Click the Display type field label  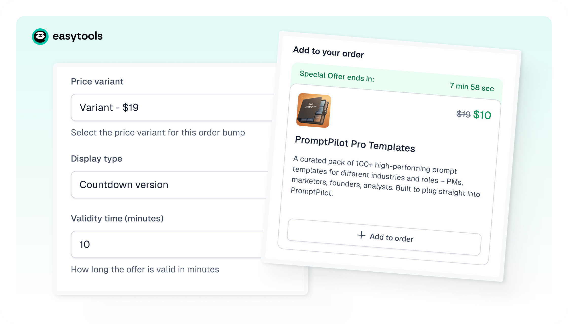97,158
